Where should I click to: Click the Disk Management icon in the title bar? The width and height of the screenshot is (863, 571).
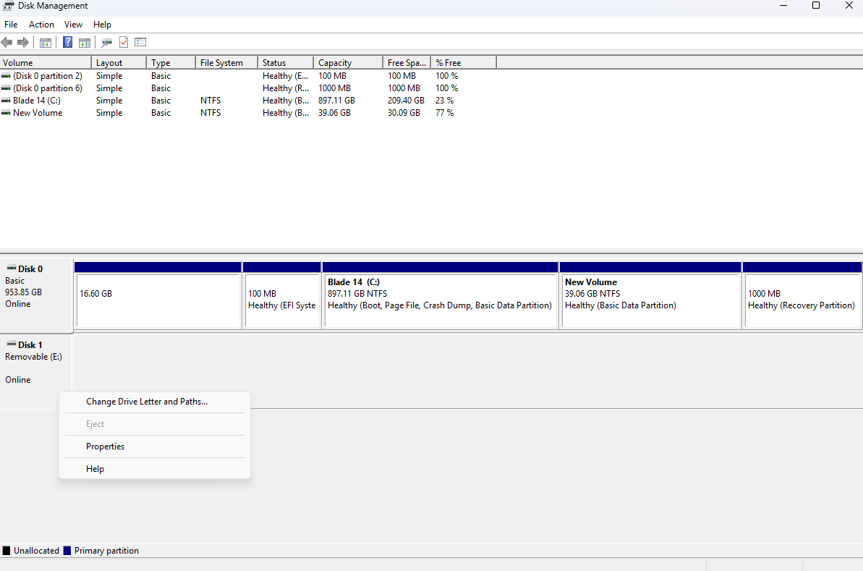pos(7,6)
